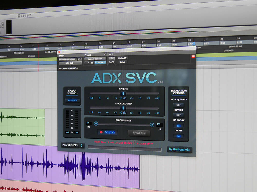Select the green waveform audio clip
Screen dimensions: 257x192
pyautogui.click(x=22, y=127)
